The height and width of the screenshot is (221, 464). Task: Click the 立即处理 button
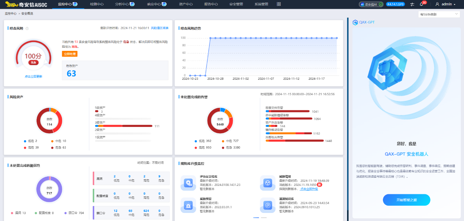pyautogui.click(x=69, y=53)
